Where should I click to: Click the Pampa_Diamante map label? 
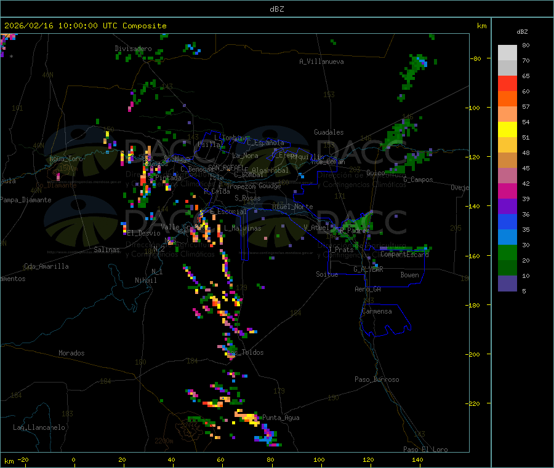[x=26, y=200]
